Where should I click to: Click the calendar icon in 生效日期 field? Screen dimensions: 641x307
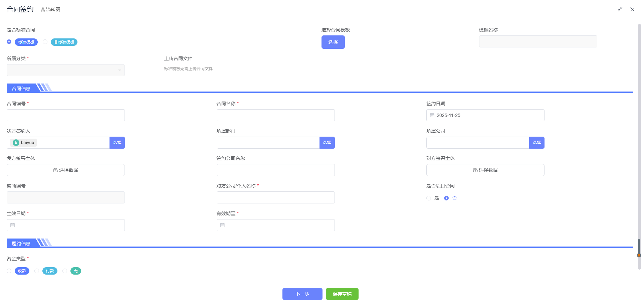tap(13, 225)
